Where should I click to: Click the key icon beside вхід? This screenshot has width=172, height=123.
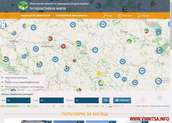coord(105,16)
